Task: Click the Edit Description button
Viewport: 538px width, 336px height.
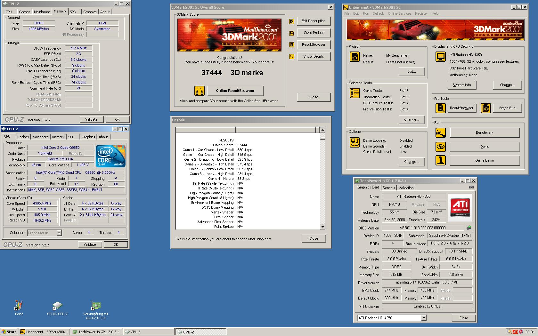Action: click(x=314, y=21)
